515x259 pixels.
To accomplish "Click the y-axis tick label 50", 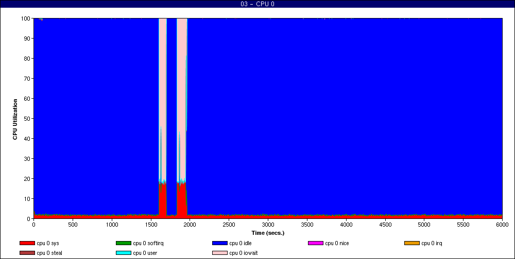I will pos(28,119).
